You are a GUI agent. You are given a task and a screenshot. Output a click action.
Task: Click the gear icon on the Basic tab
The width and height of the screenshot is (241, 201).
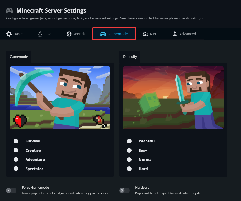[x=9, y=34]
